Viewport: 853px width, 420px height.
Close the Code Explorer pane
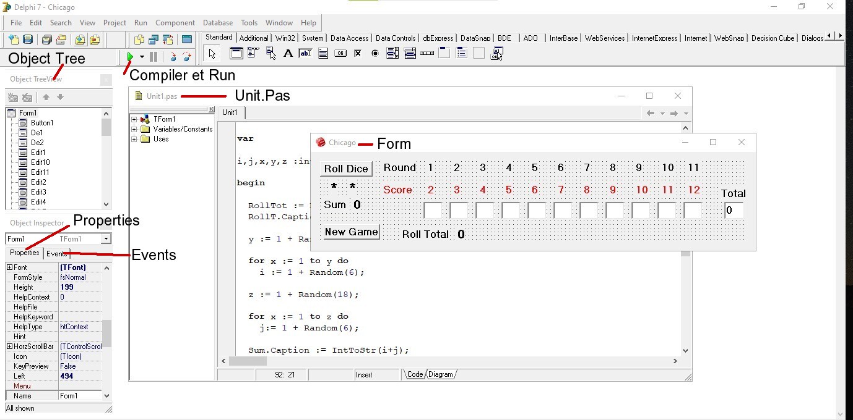coord(211,109)
